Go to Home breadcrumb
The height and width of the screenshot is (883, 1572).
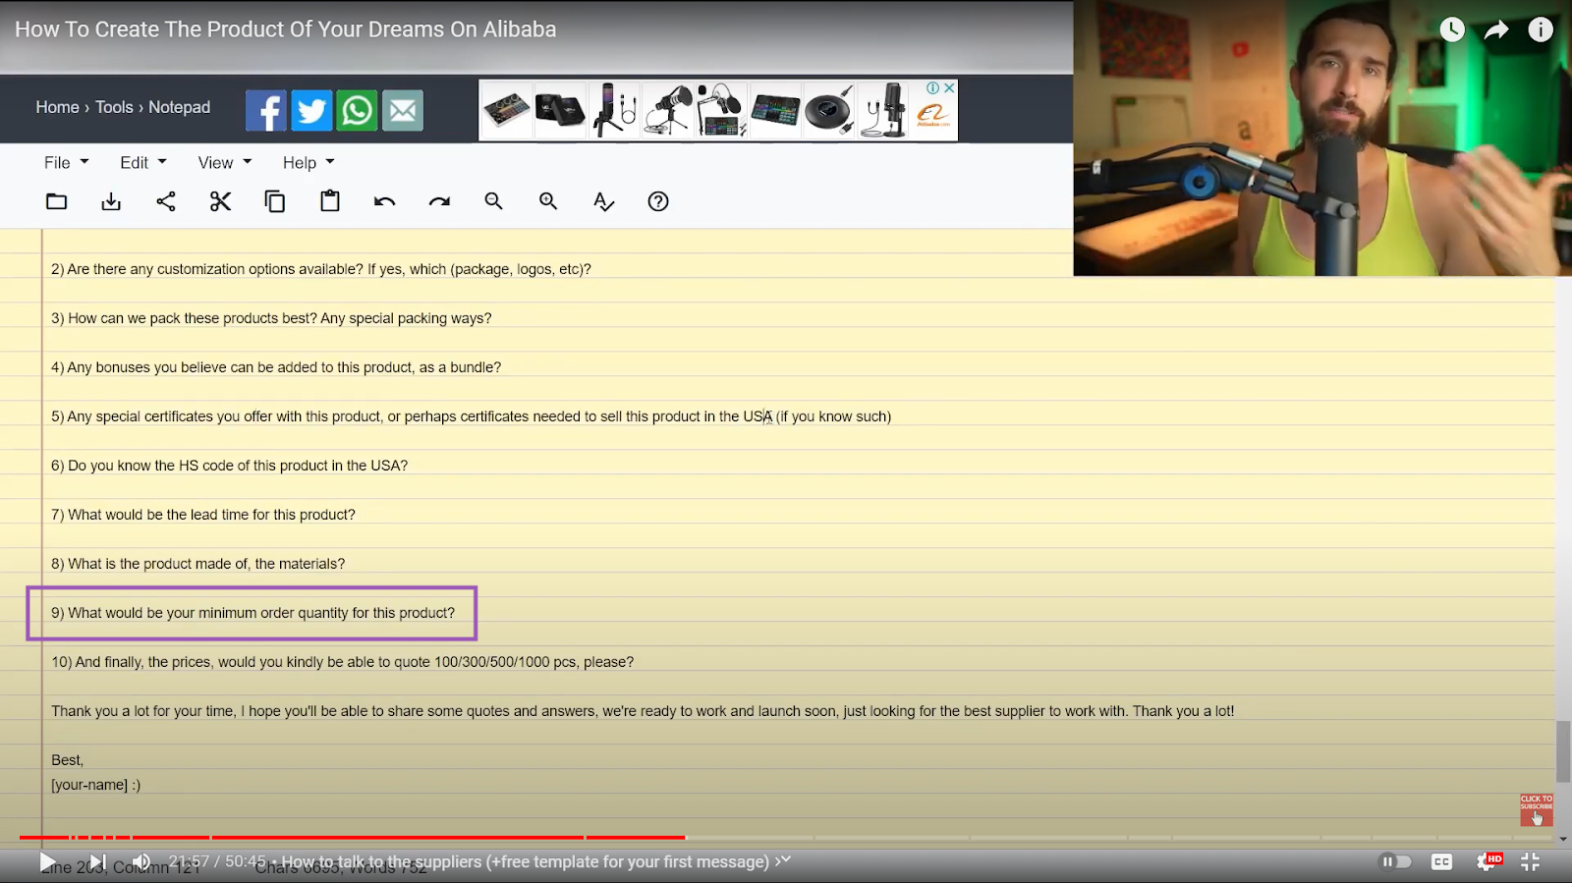coord(57,107)
